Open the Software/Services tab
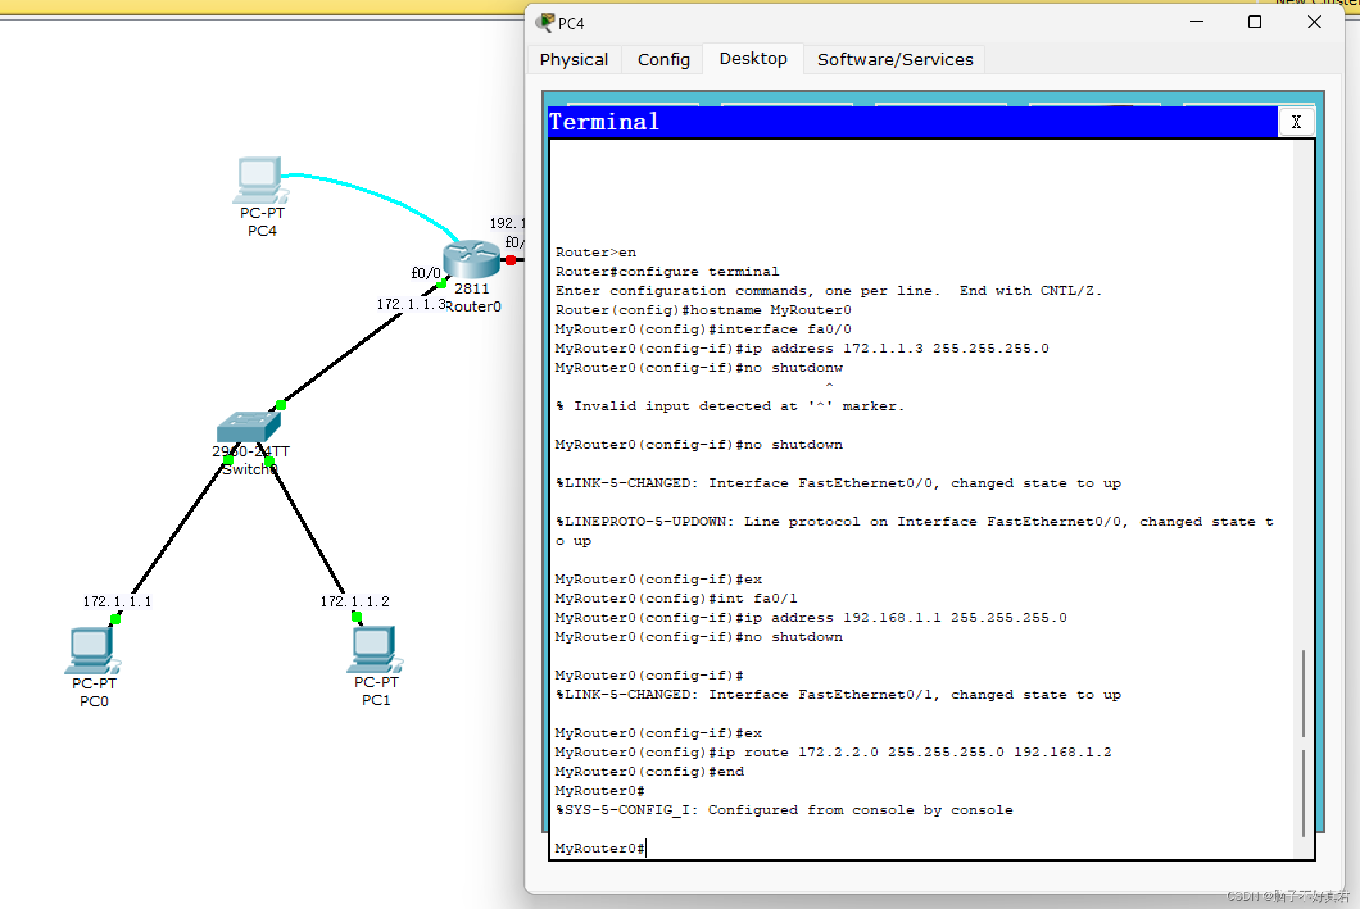Image resolution: width=1360 pixels, height=909 pixels. click(894, 60)
